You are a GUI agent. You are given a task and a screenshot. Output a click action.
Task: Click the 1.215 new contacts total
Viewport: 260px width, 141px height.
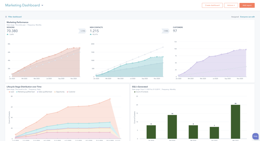click(94, 31)
